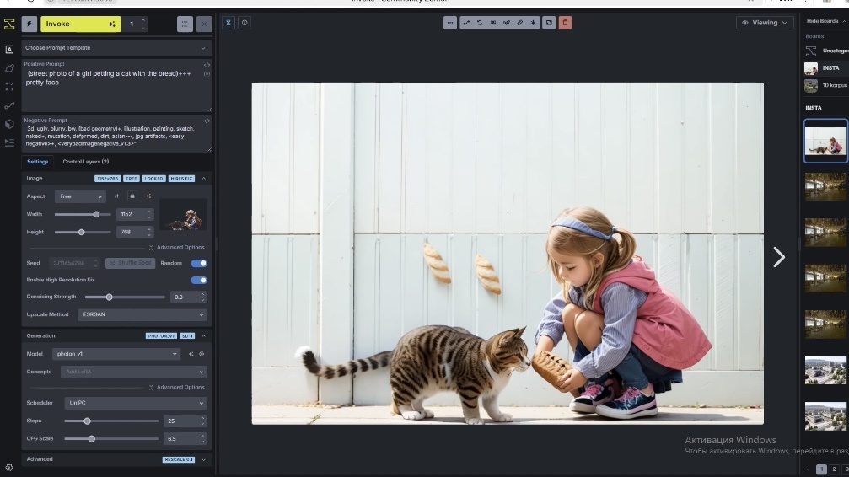Open Choose Prompt Template dropdown
The width and height of the screenshot is (849, 477).
(116, 48)
